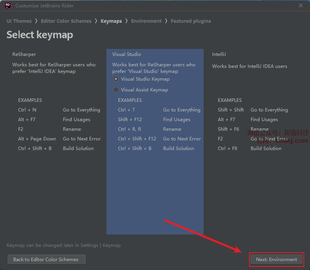
Task: Open the Editor Color Schemes breadcrumb
Action: click(66, 21)
